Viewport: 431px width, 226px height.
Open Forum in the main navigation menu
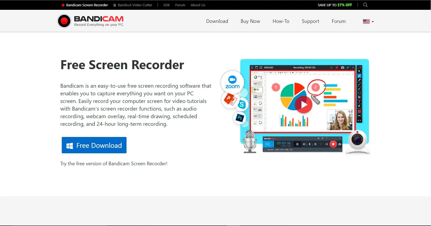(338, 21)
